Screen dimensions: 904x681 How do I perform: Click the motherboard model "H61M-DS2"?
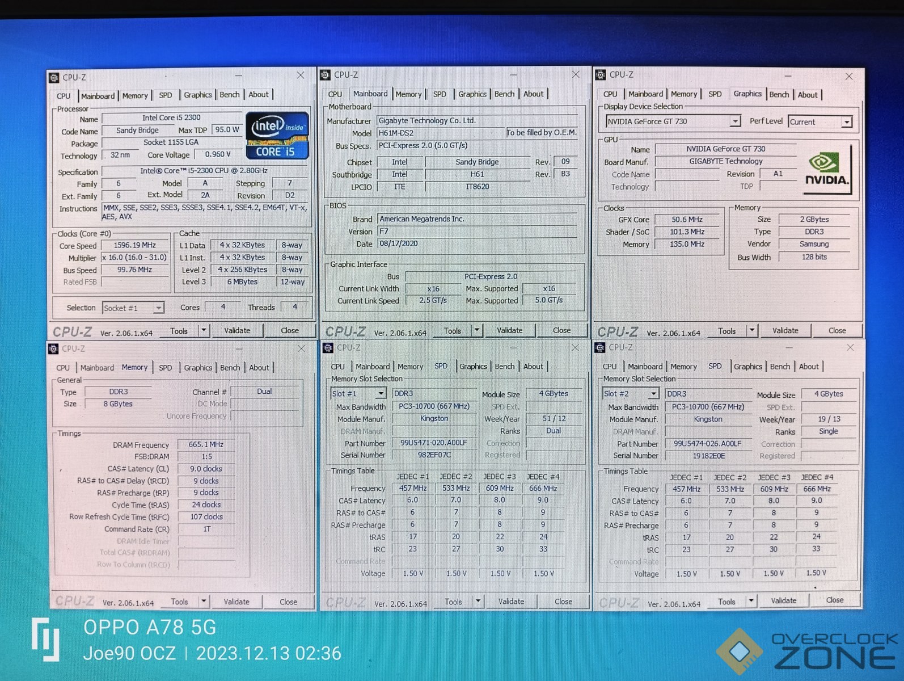pos(396,133)
